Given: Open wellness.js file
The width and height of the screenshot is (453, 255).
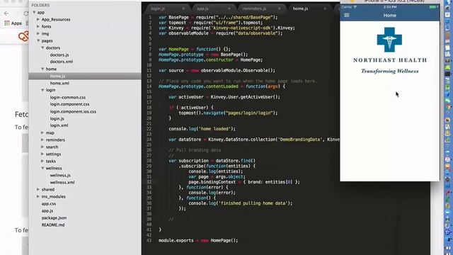Looking at the screenshot, I should tap(60, 175).
